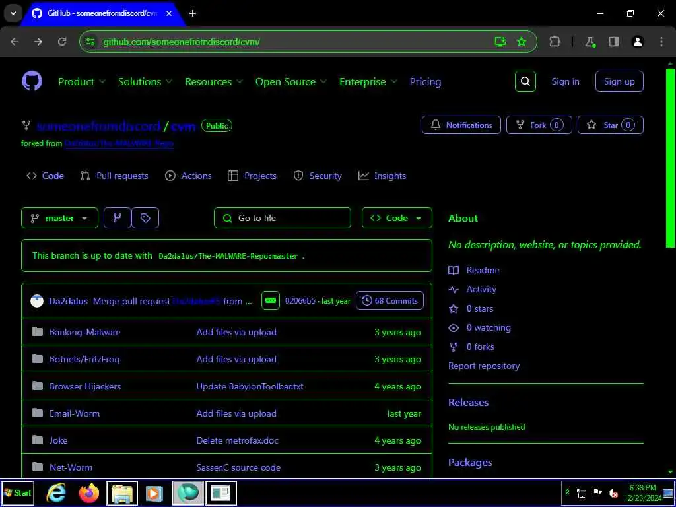Click the Action Center flag tray icon
Image resolution: width=676 pixels, height=507 pixels.
[x=597, y=492]
